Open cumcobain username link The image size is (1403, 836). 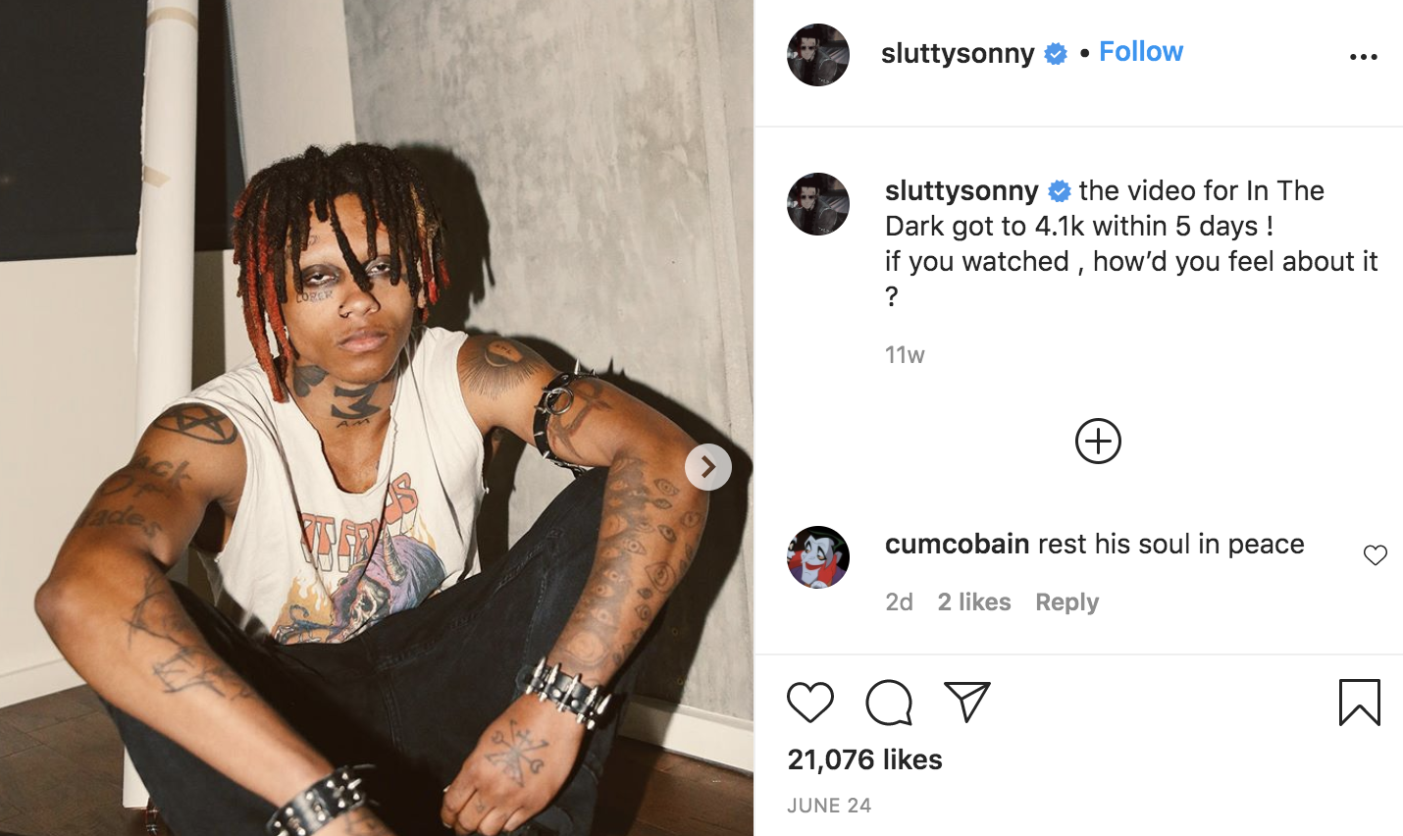pyautogui.click(x=958, y=544)
